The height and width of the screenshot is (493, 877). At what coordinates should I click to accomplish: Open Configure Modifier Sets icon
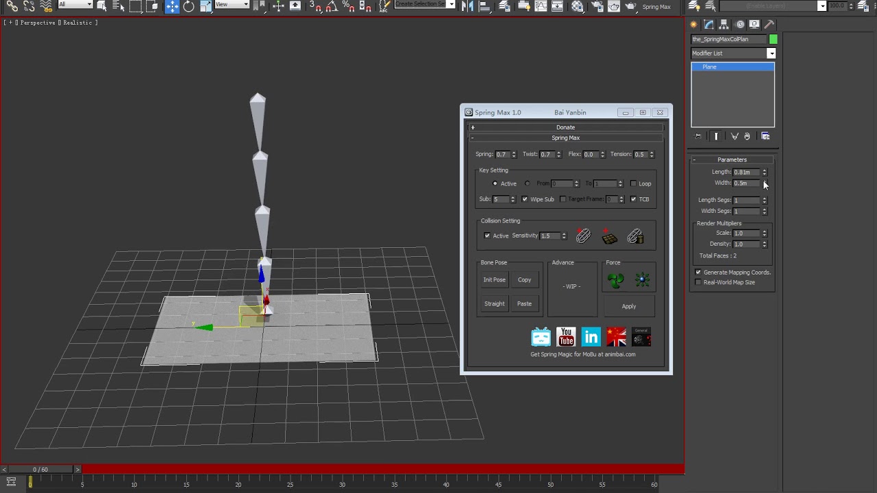(765, 136)
